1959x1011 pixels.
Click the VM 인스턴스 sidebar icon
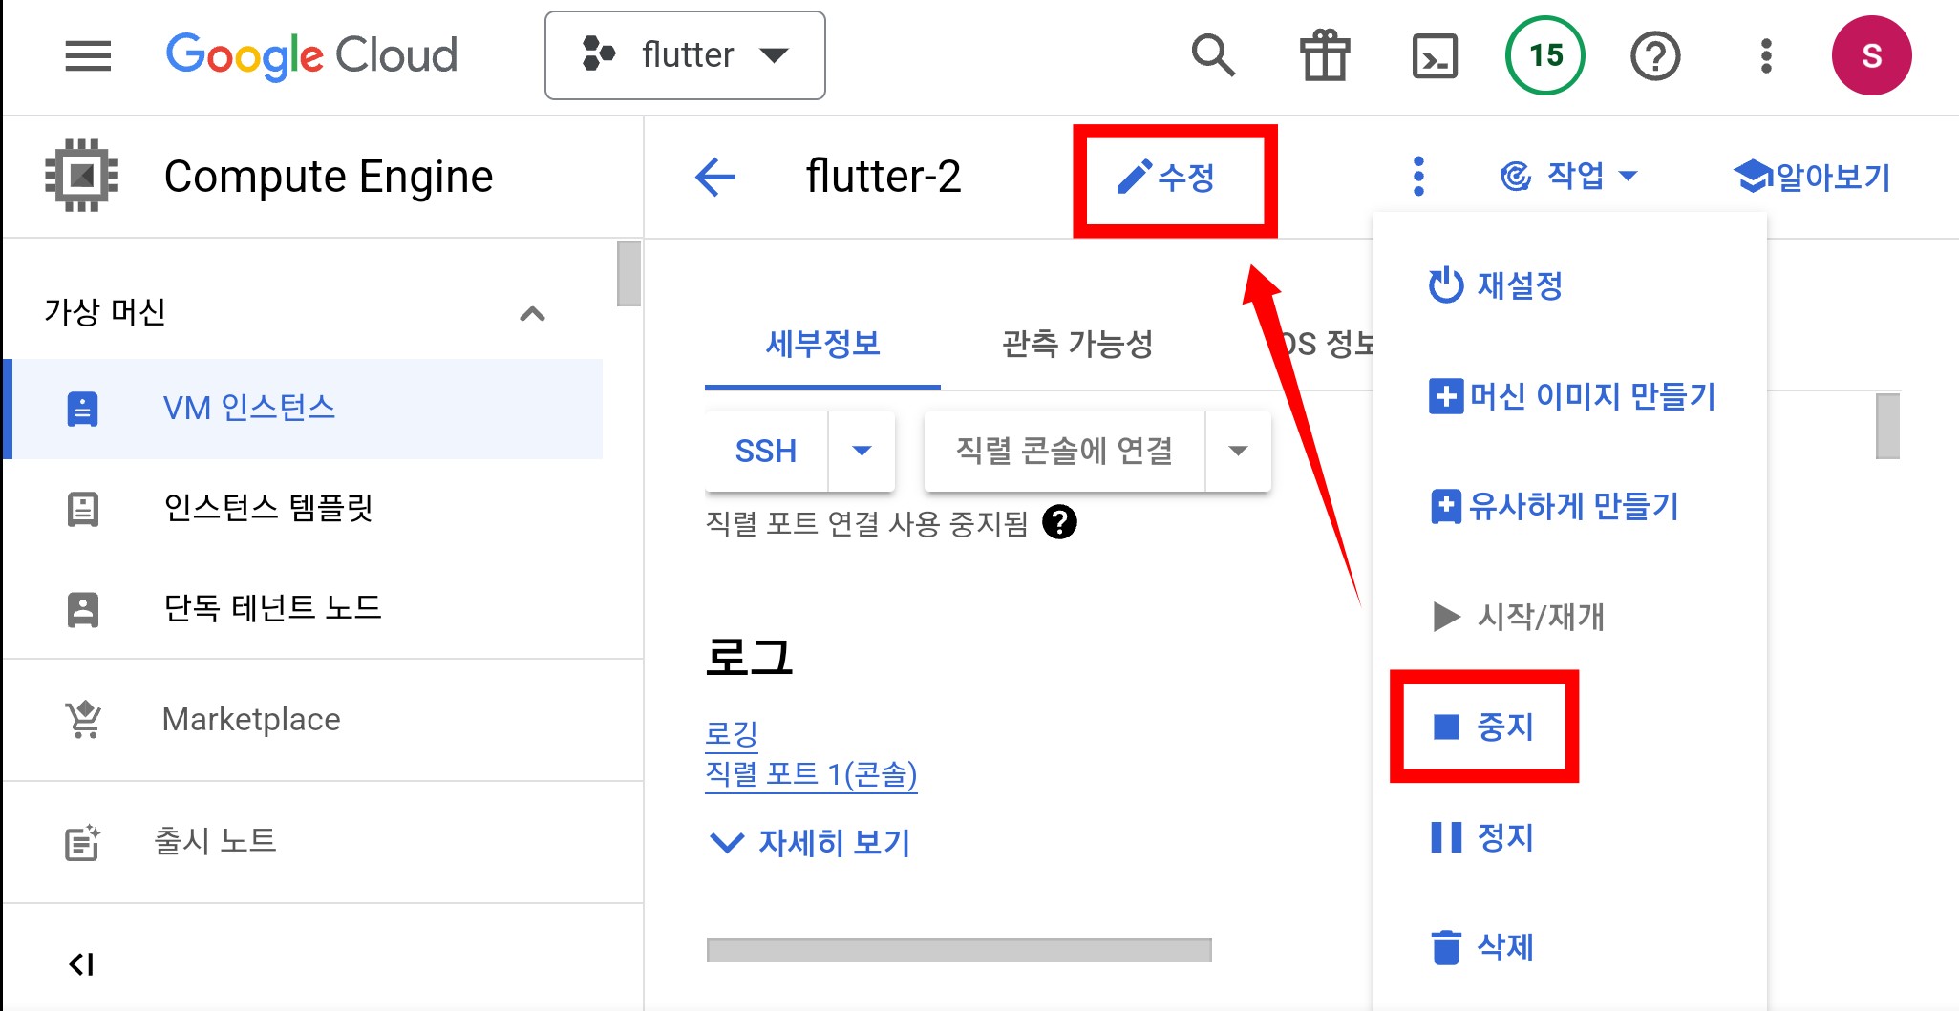point(82,409)
